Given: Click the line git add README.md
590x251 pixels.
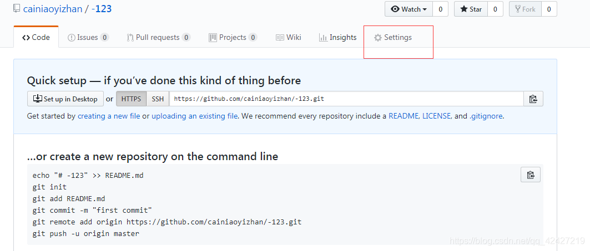Looking at the screenshot, I should (x=69, y=198).
